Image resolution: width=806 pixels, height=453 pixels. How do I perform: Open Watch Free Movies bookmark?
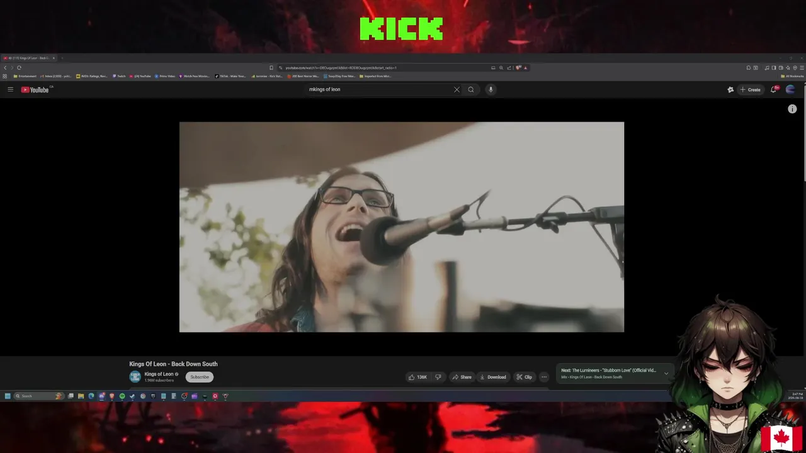click(195, 76)
